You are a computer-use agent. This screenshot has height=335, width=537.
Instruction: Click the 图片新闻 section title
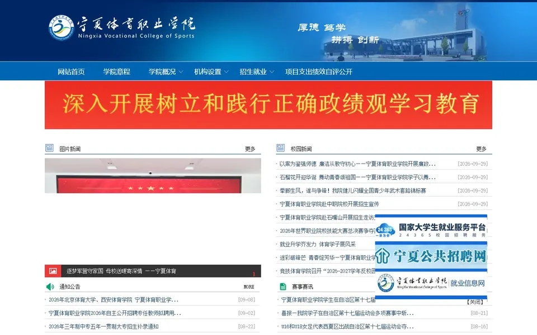70,149
